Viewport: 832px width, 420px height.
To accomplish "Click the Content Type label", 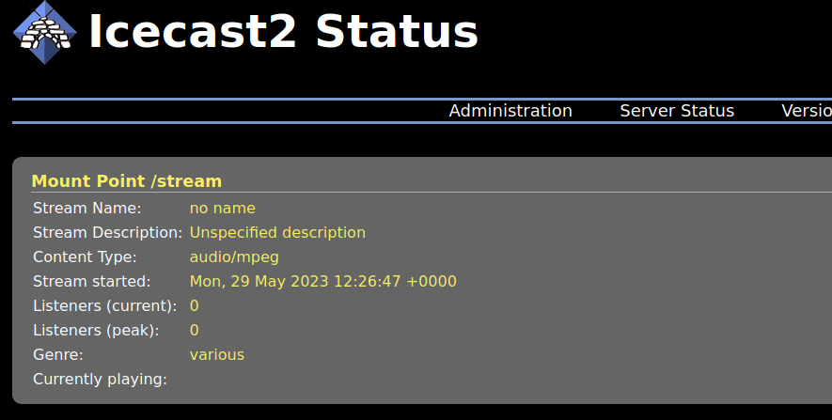I will 85,257.
